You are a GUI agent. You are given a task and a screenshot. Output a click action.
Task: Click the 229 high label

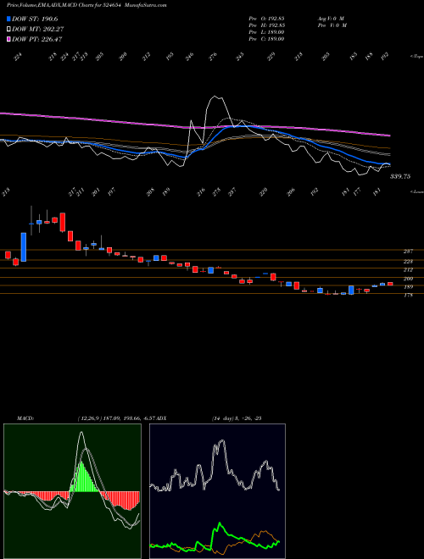271,57
